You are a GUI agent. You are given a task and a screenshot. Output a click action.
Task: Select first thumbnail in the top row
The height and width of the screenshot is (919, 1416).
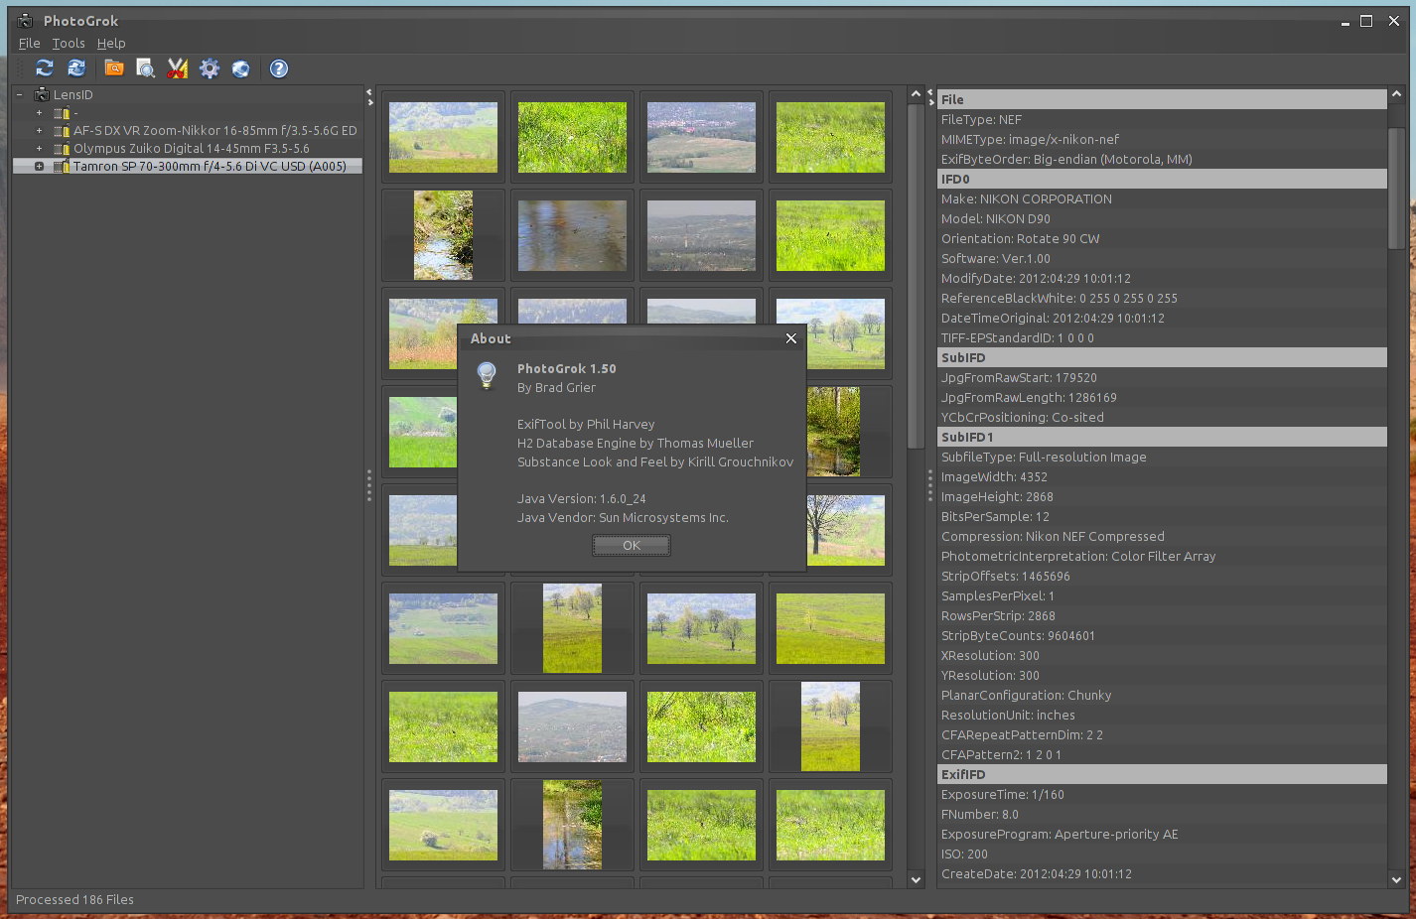443,137
